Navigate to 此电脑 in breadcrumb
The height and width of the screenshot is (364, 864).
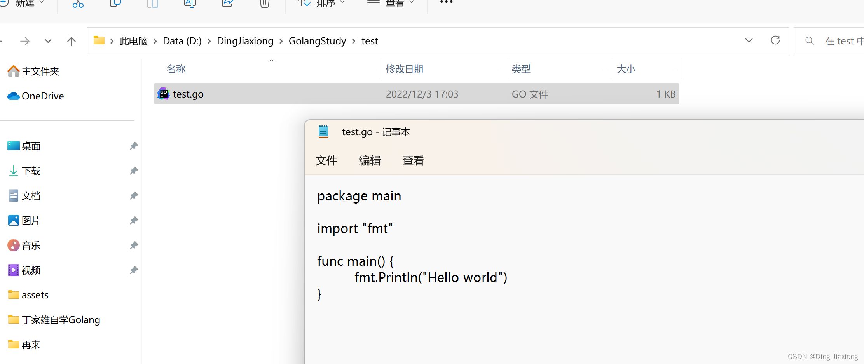[134, 41]
